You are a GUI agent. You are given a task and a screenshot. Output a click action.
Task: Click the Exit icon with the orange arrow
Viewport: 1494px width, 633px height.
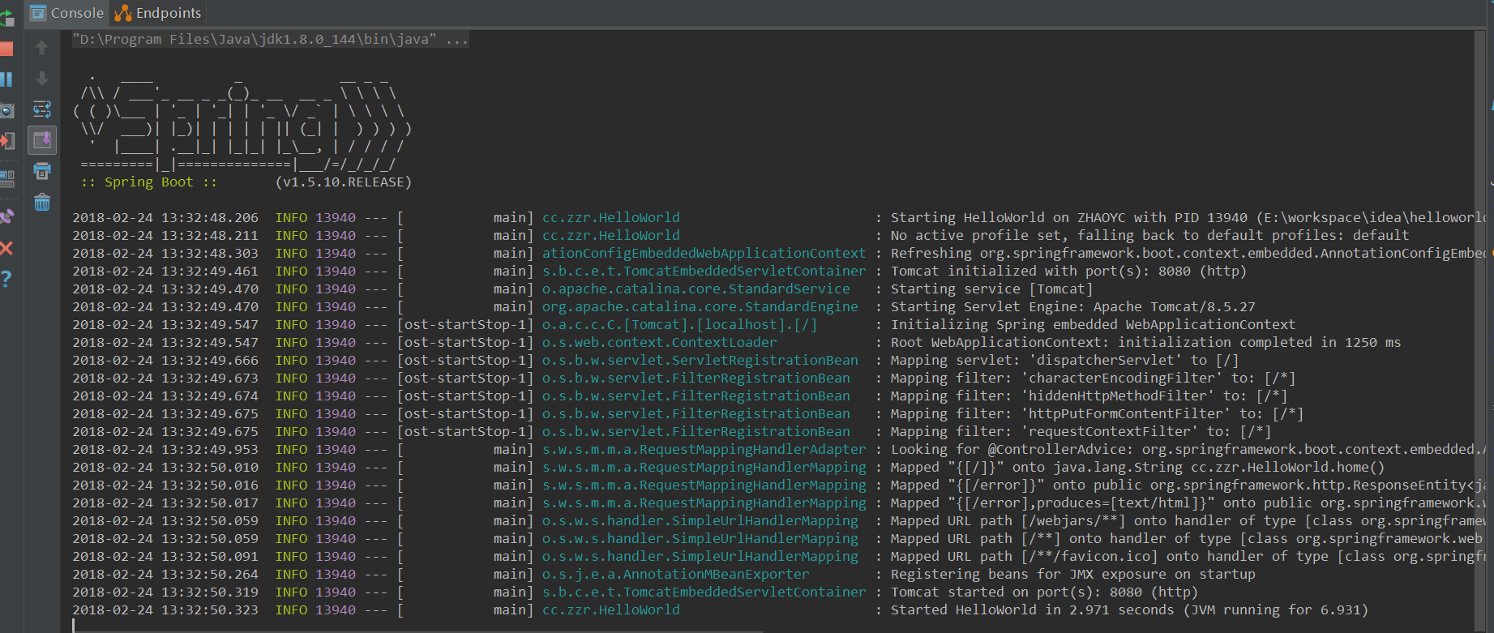coord(6,141)
